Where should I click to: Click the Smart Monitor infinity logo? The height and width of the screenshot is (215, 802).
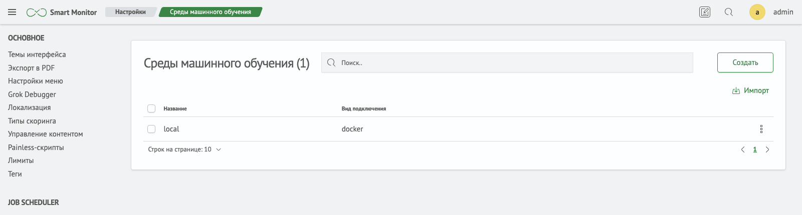pos(37,12)
